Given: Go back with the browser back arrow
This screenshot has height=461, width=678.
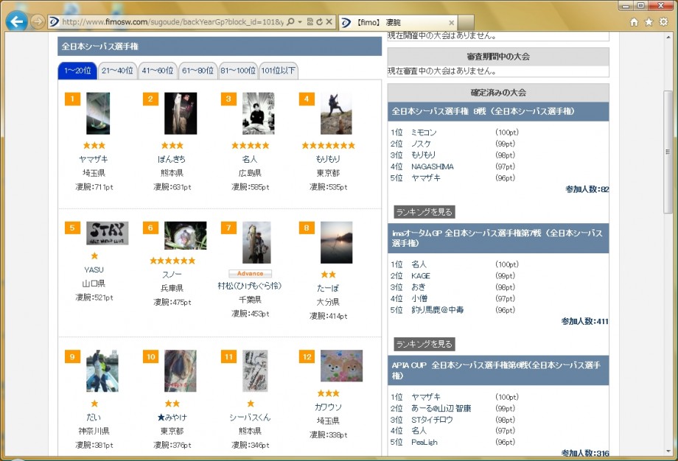Looking at the screenshot, I should pos(17,21).
